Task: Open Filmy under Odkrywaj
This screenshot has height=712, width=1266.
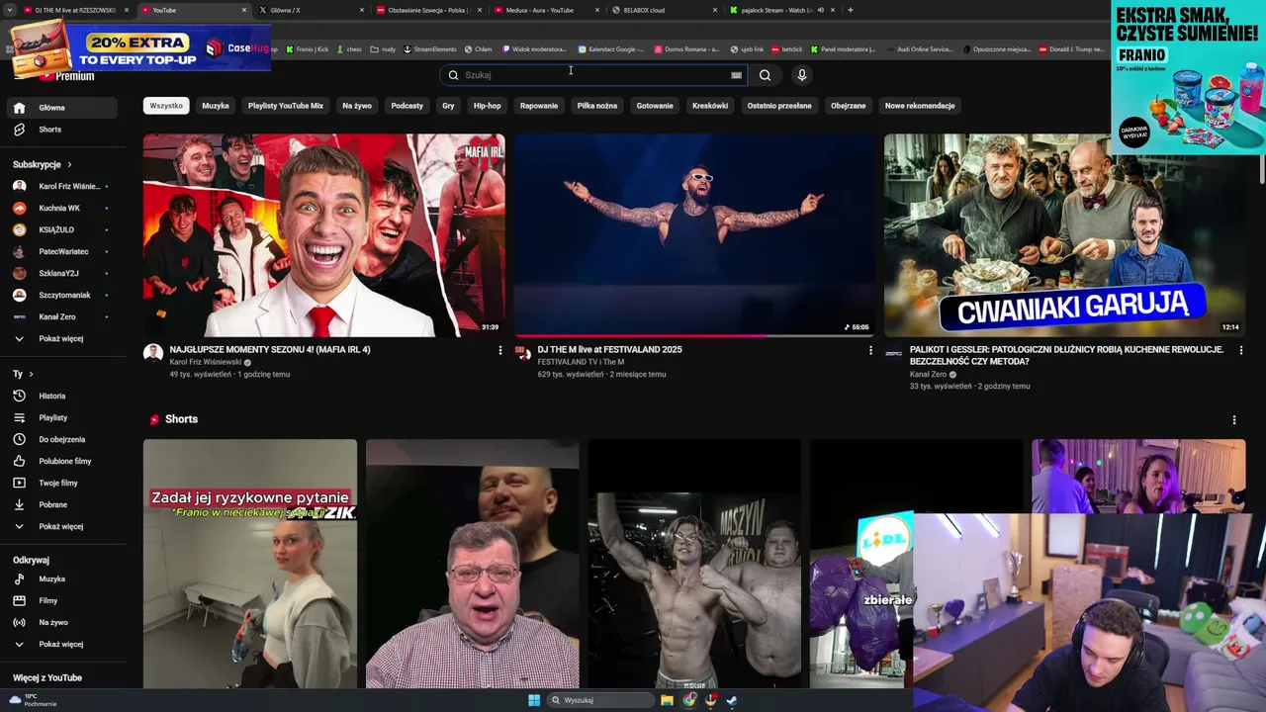Action: (63, 600)
